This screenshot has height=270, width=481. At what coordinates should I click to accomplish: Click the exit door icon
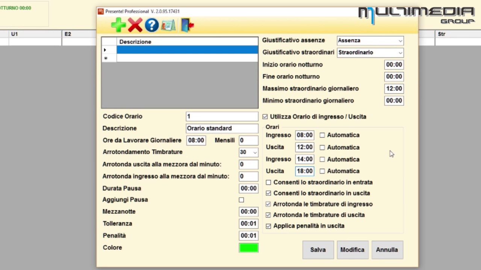(x=187, y=25)
